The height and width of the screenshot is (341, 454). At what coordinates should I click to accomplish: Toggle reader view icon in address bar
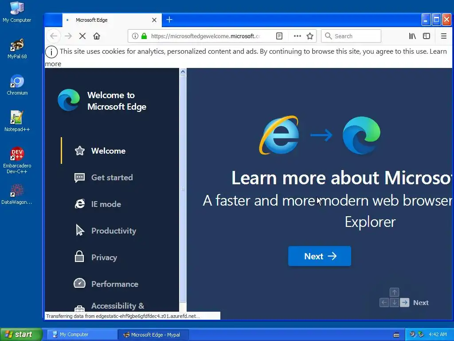coord(279,36)
